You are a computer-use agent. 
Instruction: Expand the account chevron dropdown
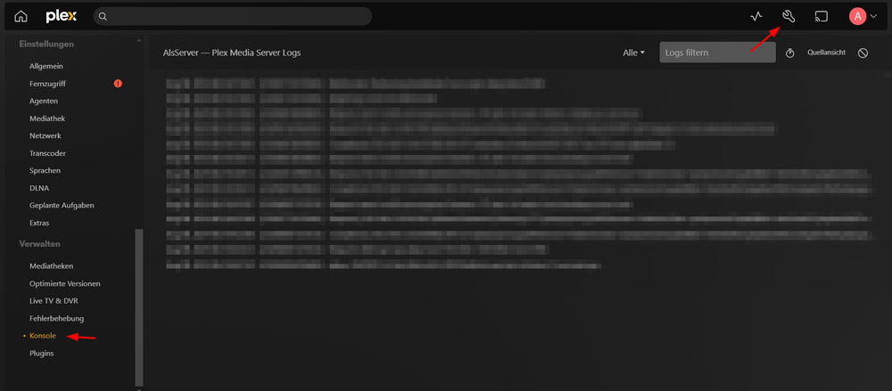pyautogui.click(x=873, y=17)
